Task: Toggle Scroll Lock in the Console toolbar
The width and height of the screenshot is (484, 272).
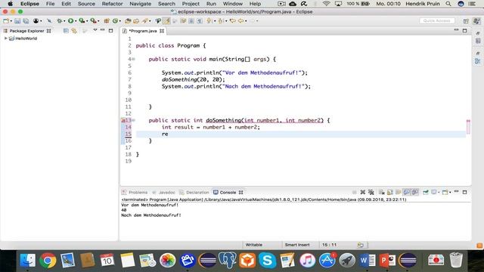Action: (x=390, y=192)
